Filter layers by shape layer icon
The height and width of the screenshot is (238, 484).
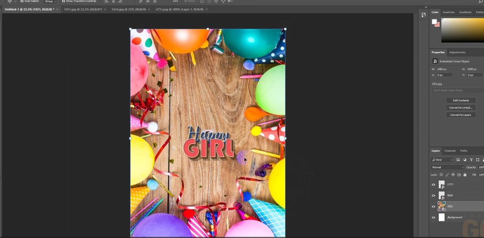point(478,160)
